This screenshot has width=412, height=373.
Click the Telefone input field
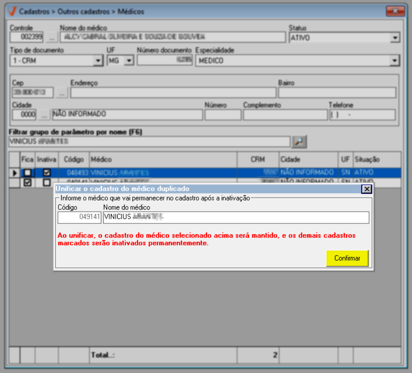click(x=362, y=115)
